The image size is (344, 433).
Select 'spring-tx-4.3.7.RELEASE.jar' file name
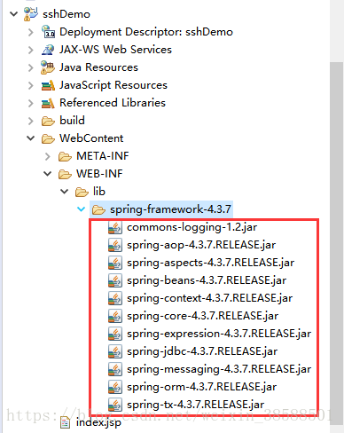196,405
